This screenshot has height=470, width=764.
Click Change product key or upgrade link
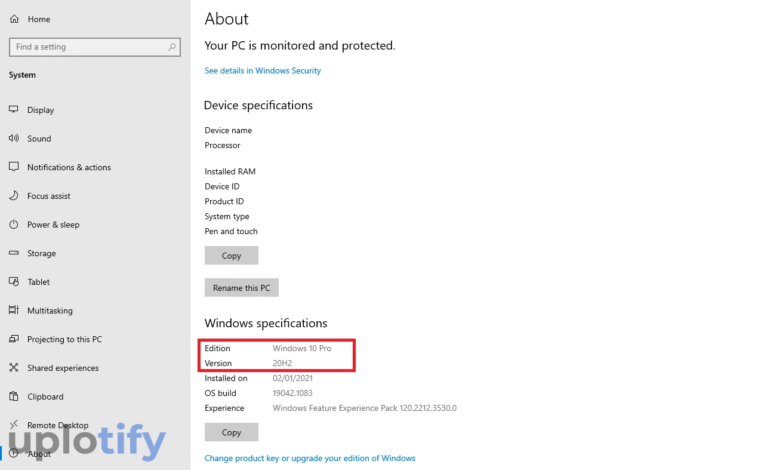310,458
